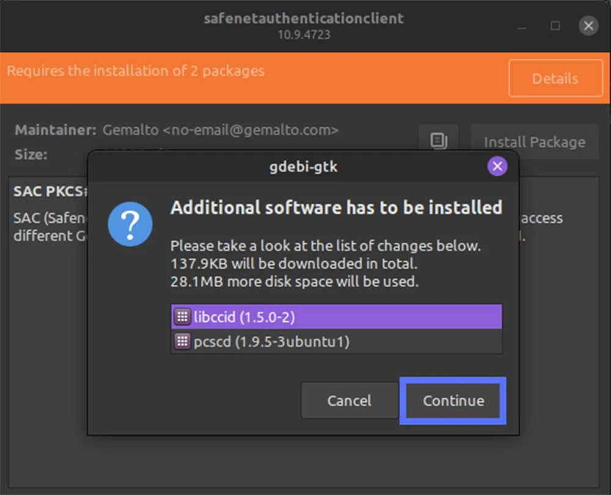Open Details on the orange banner
This screenshot has width=611, height=495.
click(555, 78)
